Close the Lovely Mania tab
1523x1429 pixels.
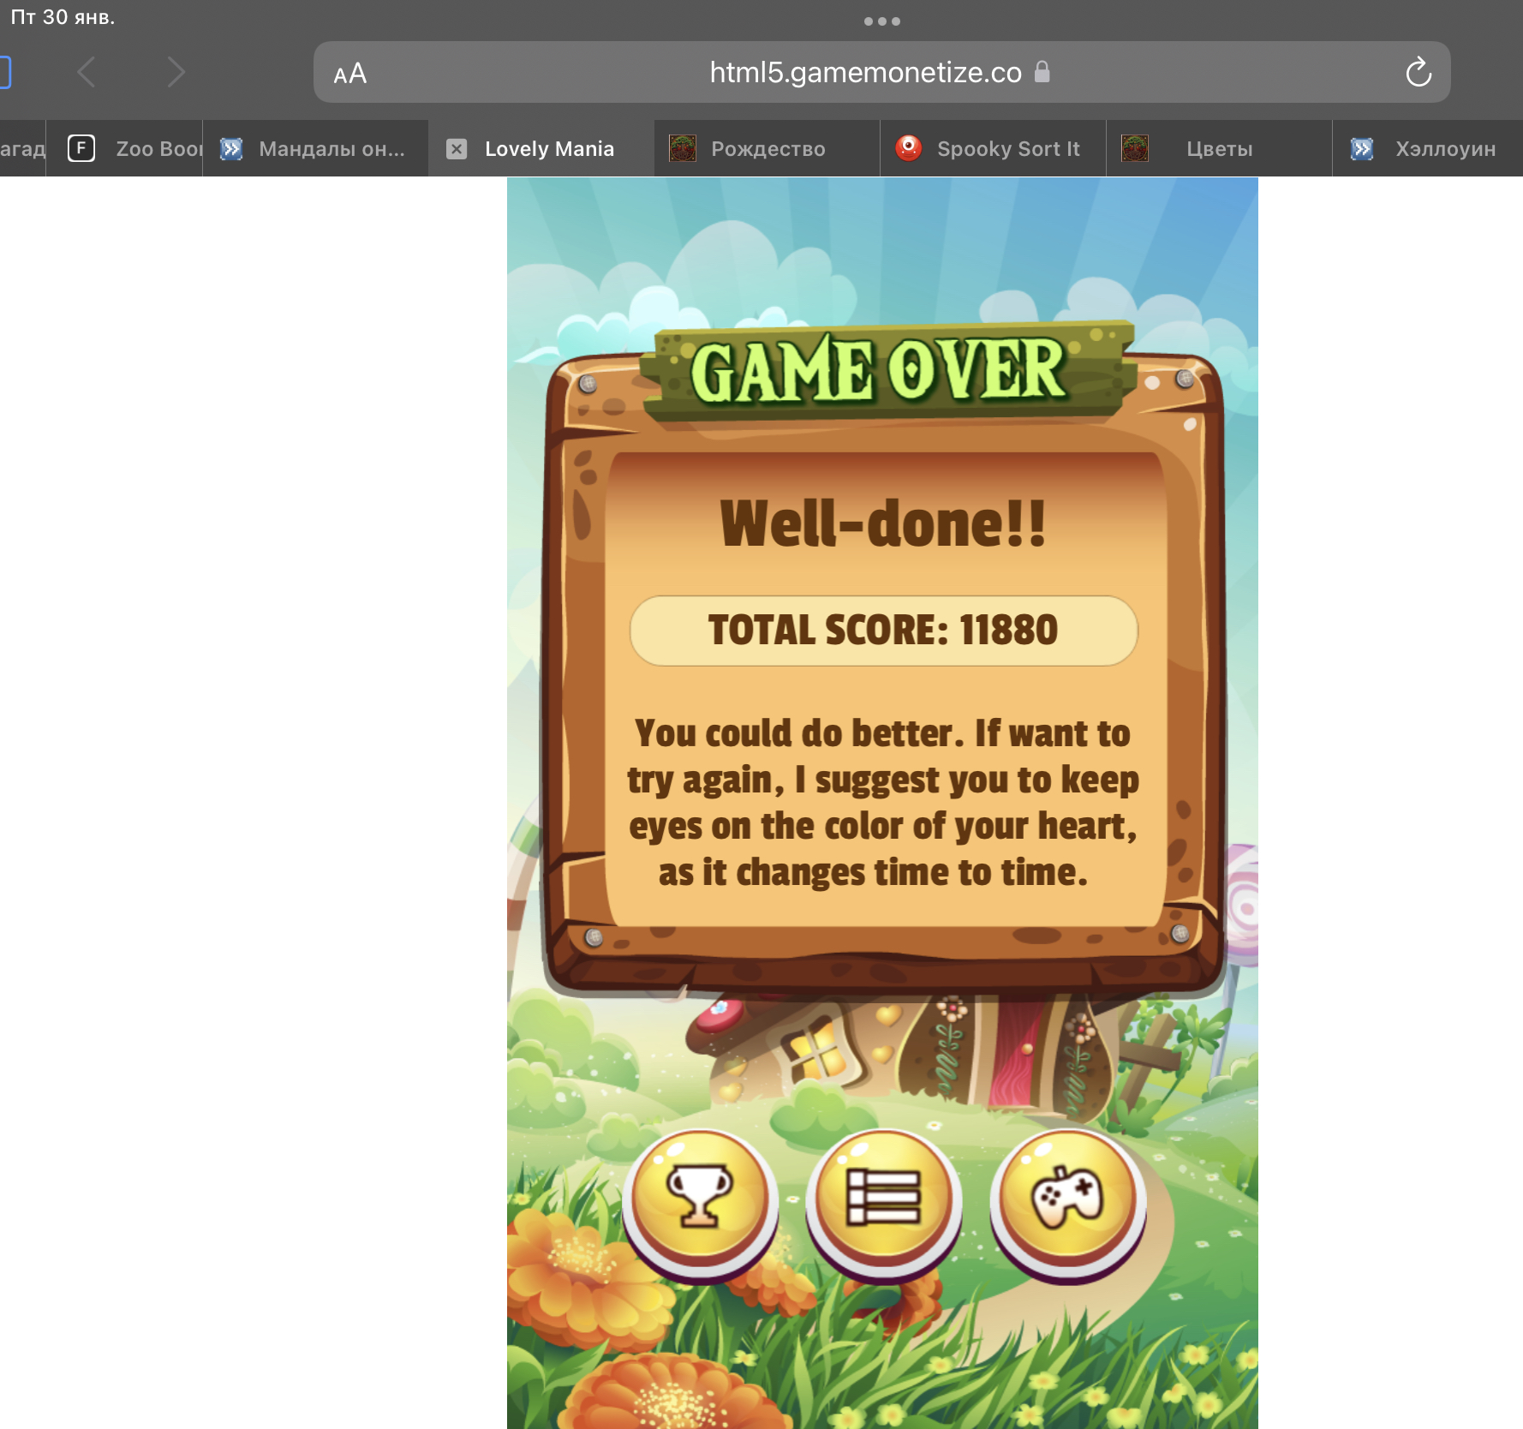pyautogui.click(x=457, y=149)
